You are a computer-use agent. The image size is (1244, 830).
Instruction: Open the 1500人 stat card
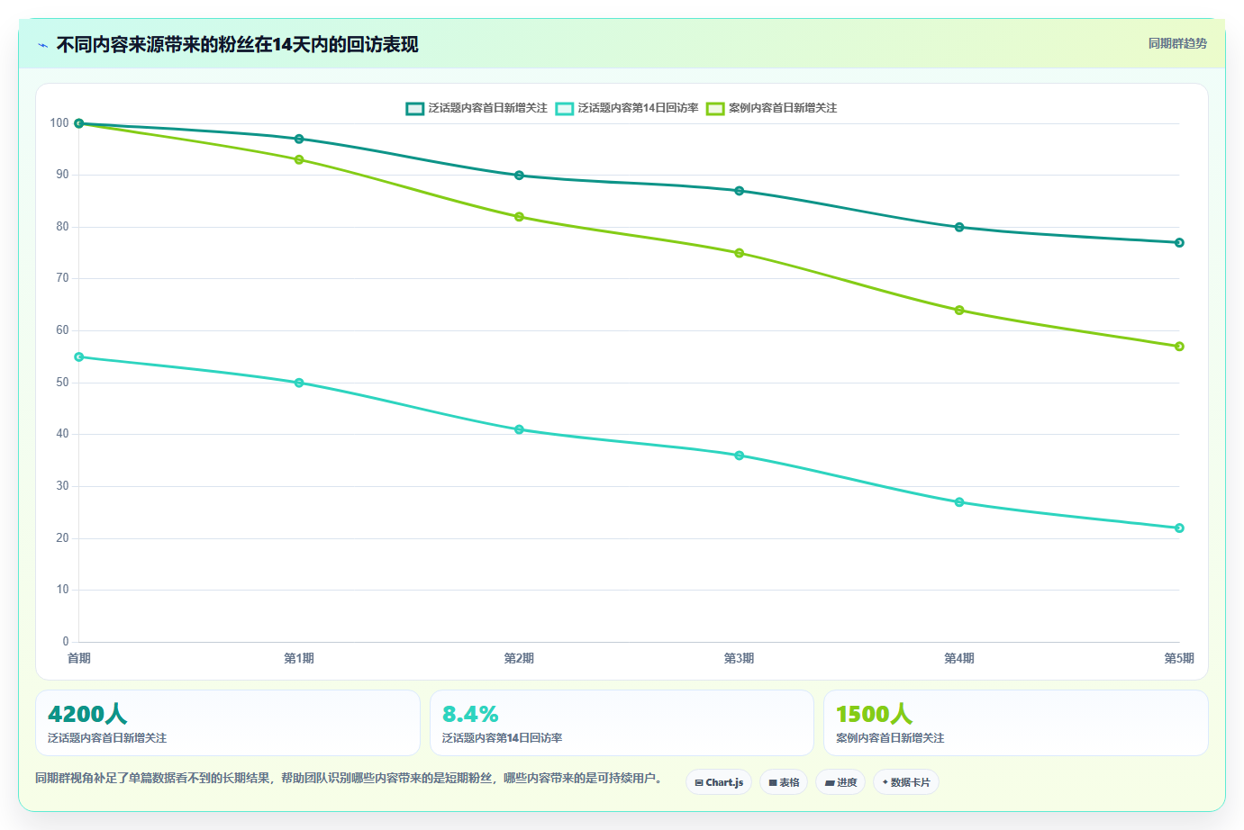pos(1016,723)
